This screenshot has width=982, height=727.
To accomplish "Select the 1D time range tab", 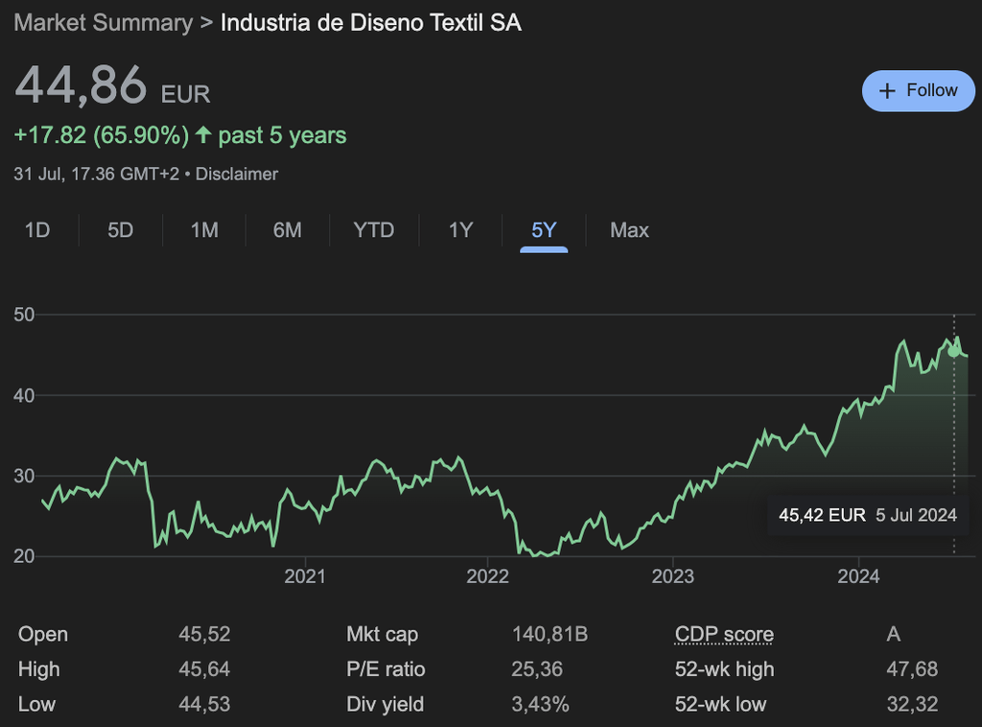I will 36,230.
